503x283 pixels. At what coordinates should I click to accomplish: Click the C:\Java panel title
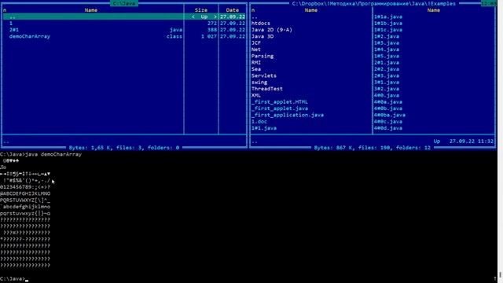pos(124,3)
